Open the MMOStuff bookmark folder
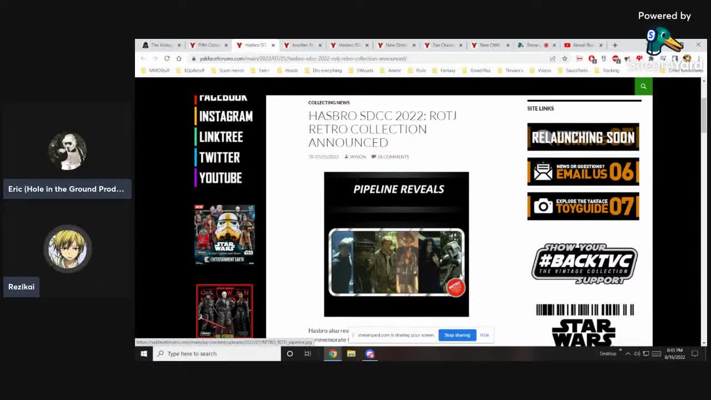The height and width of the screenshot is (400, 711). [156, 71]
